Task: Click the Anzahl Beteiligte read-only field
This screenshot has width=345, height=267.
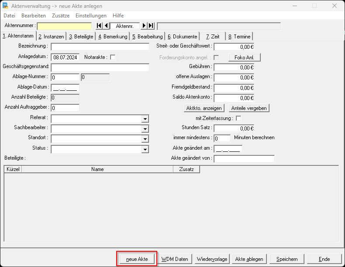Action: coord(65,98)
